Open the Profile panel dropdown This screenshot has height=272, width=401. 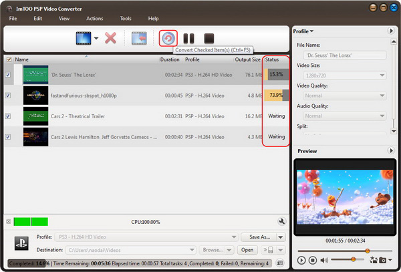point(303,31)
